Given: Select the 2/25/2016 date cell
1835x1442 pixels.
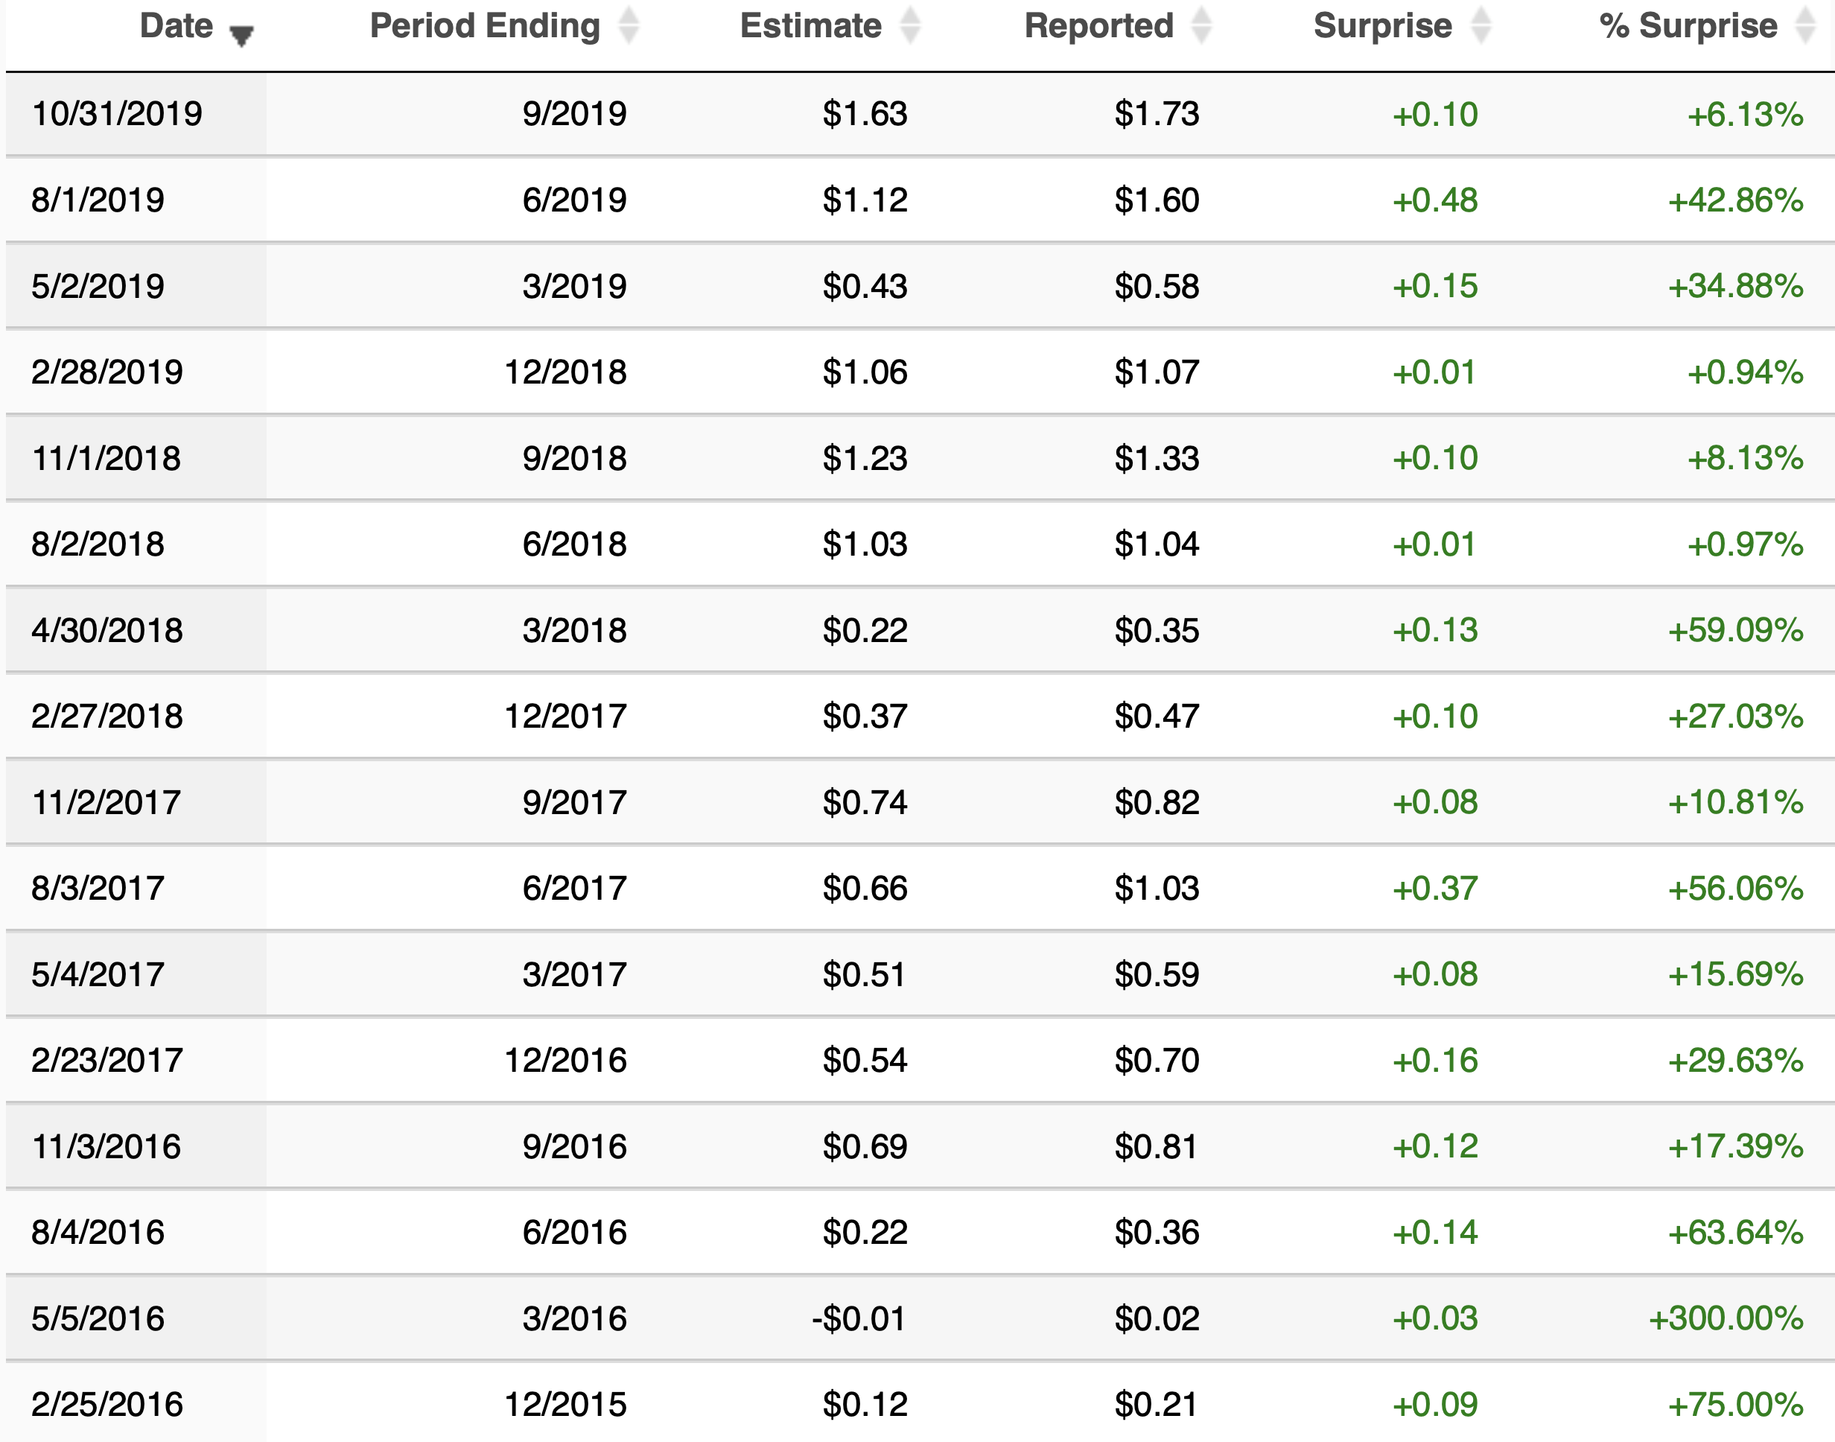Looking at the screenshot, I should pos(107,1405).
